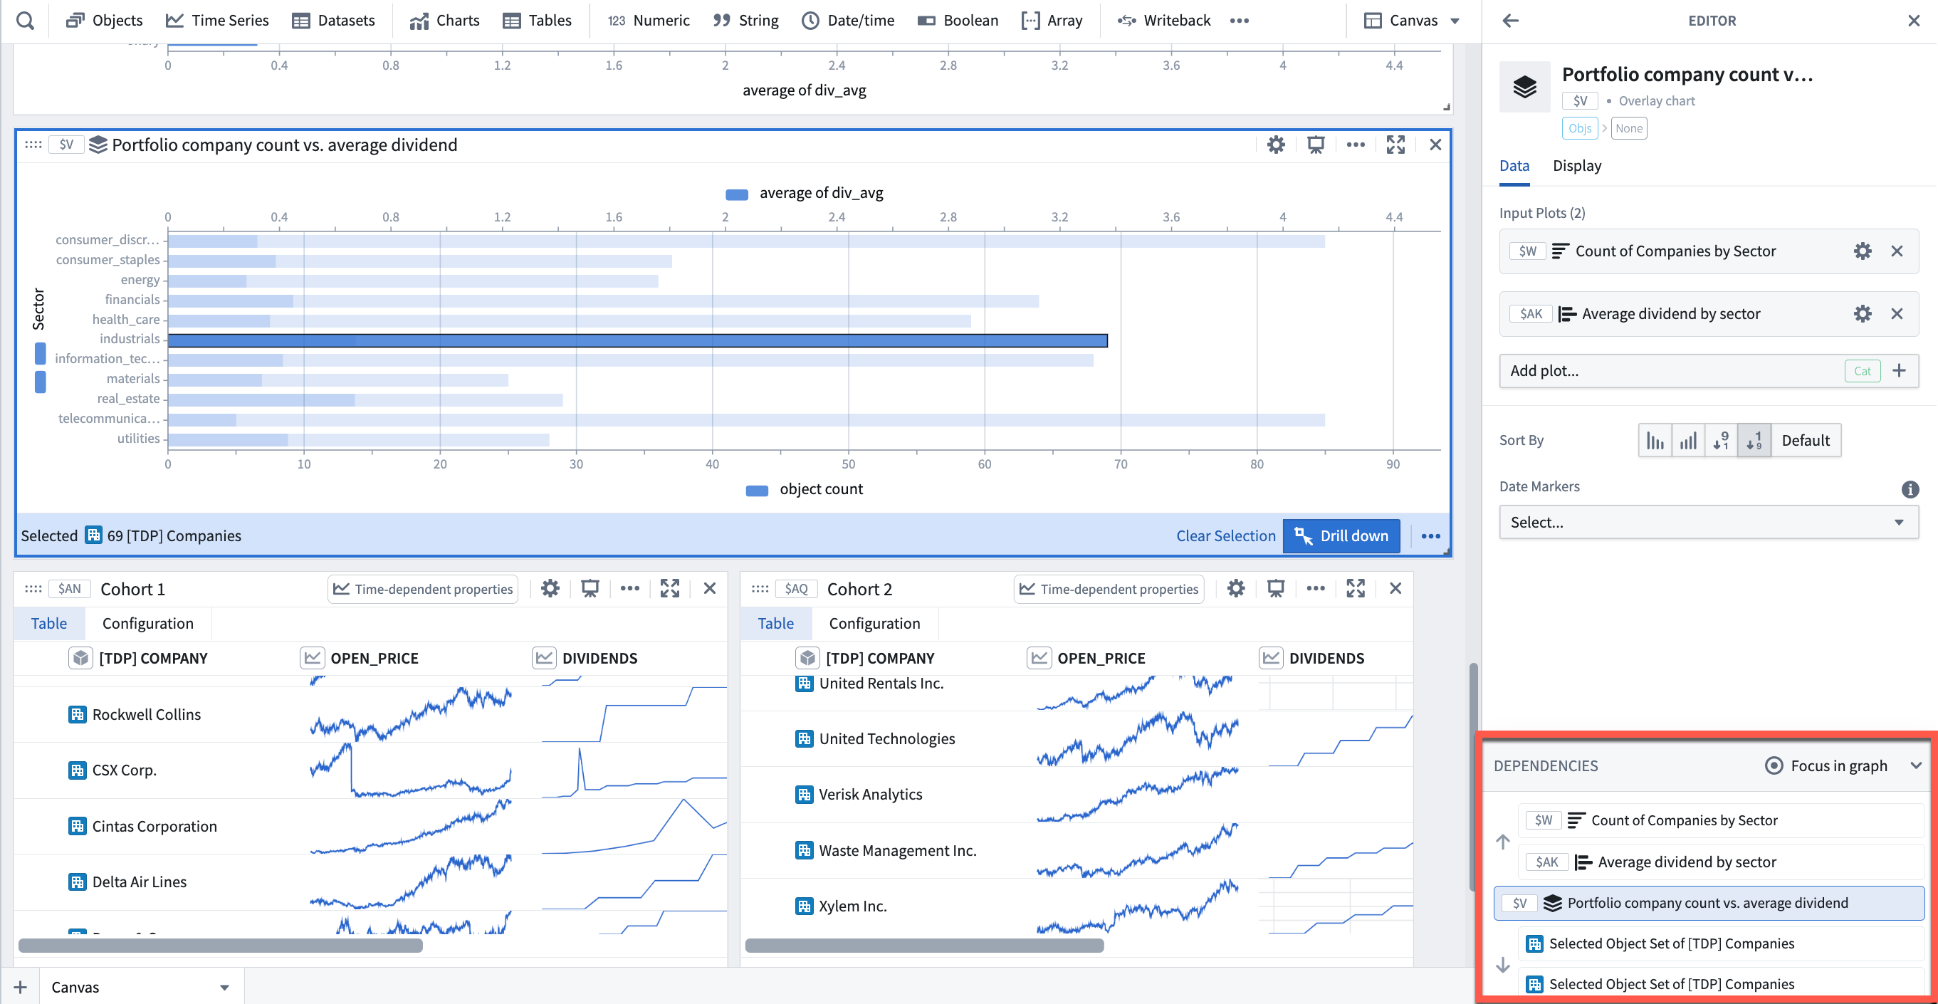Click the object count legend swatch
Viewport: 1938px width, 1004px height.
pyautogui.click(x=756, y=490)
